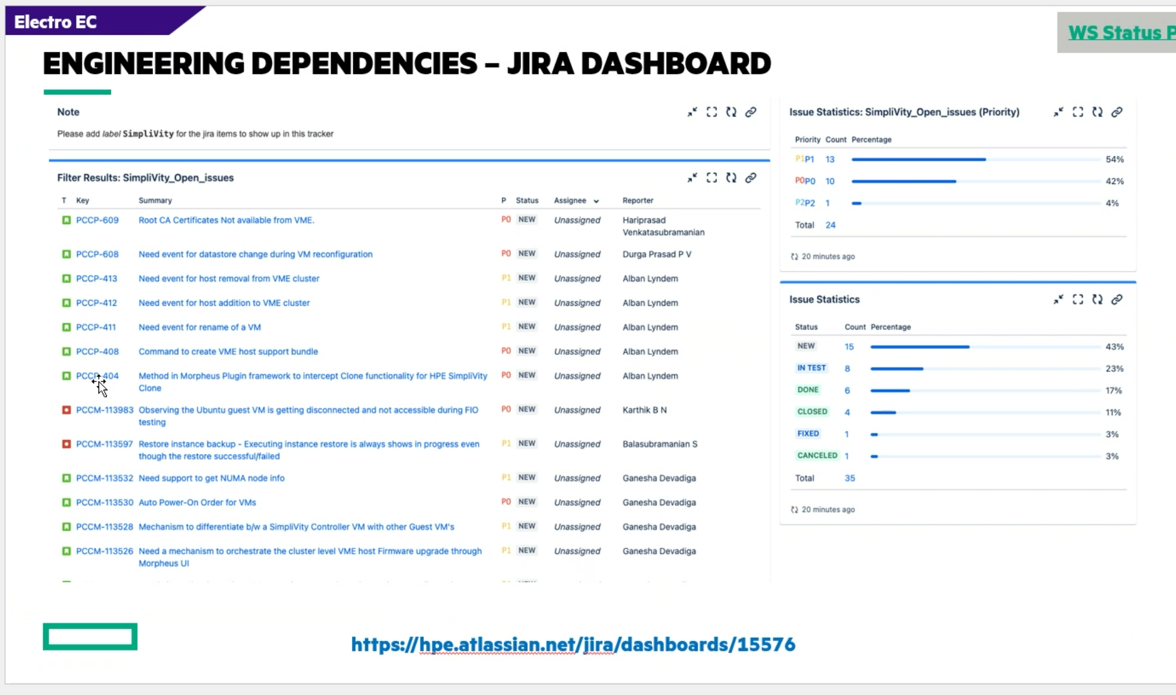This screenshot has height=695, width=1176.
Task: Click the Key column header
Action: pyautogui.click(x=82, y=201)
